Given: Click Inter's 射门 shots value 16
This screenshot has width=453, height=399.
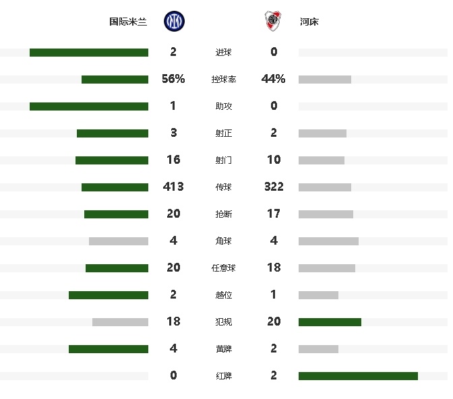Looking at the screenshot, I should click(x=173, y=160).
